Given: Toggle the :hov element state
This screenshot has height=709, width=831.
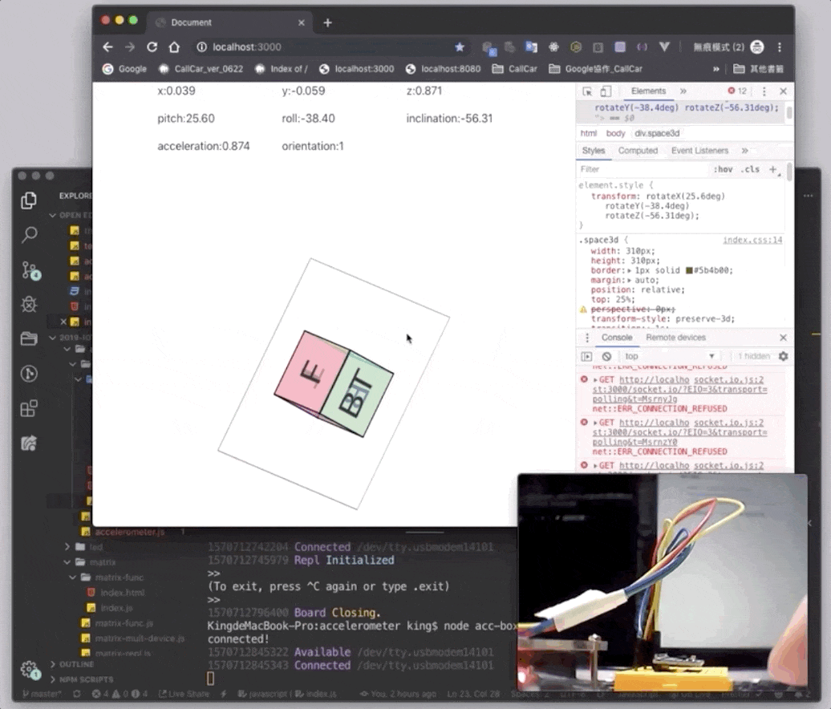Looking at the screenshot, I should [723, 169].
